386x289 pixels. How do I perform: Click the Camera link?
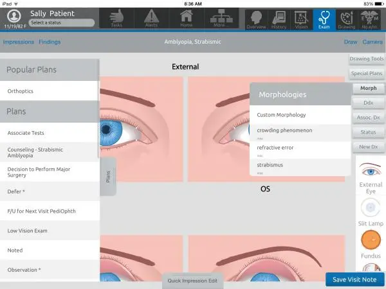pyautogui.click(x=372, y=42)
